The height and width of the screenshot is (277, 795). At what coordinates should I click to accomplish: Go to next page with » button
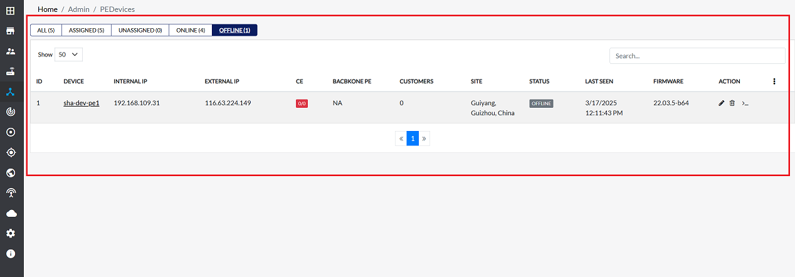pyautogui.click(x=424, y=138)
